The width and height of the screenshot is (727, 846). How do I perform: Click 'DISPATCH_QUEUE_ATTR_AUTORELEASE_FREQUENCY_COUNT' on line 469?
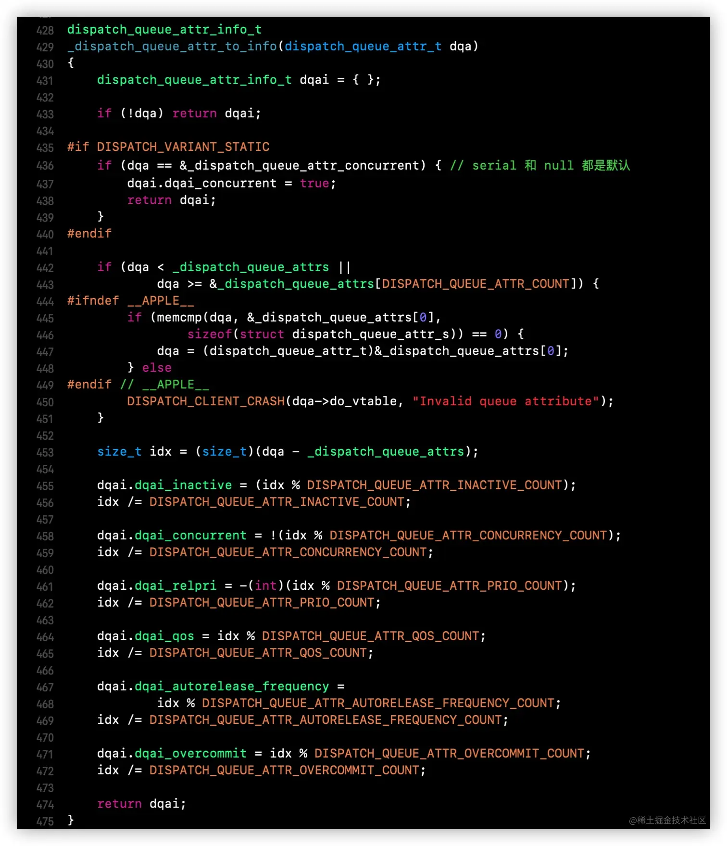tap(326, 721)
